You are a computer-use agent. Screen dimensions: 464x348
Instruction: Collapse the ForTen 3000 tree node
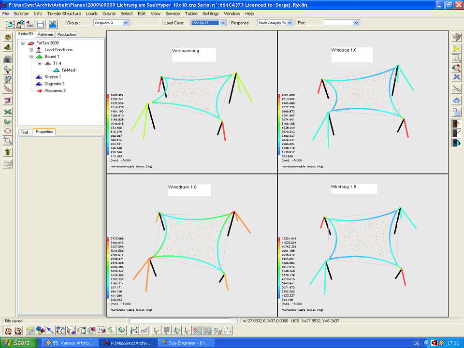click(x=23, y=43)
